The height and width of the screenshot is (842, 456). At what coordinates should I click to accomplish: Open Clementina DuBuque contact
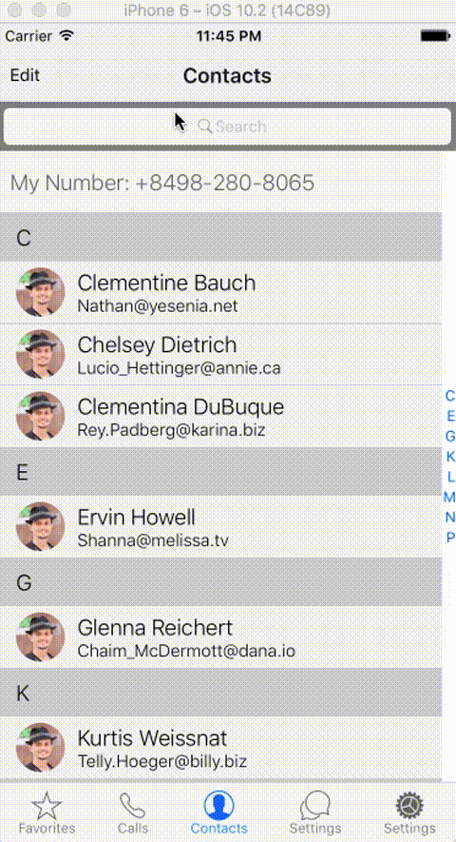tap(221, 416)
